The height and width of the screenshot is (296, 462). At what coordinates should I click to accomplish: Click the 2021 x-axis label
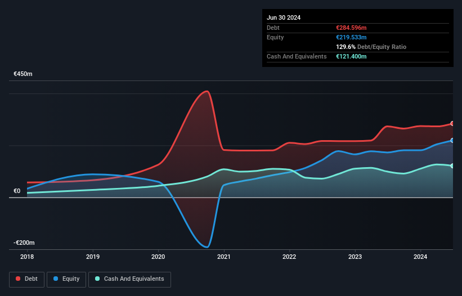pos(224,257)
